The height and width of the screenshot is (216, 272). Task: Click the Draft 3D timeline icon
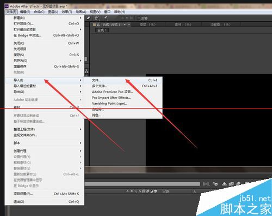pyautogui.click(x=215, y=184)
